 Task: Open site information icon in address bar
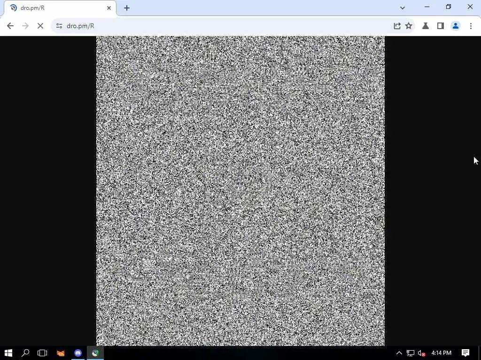coord(59,26)
